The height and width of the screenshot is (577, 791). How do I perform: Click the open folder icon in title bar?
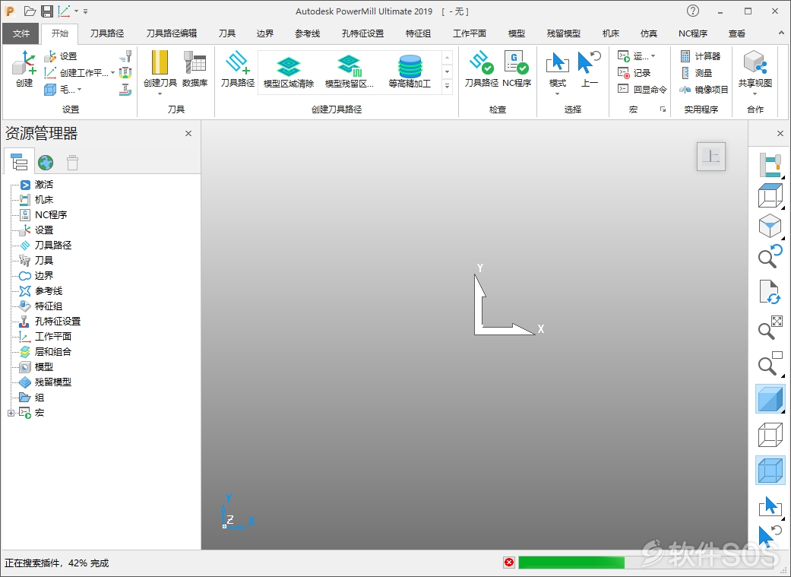(x=30, y=11)
